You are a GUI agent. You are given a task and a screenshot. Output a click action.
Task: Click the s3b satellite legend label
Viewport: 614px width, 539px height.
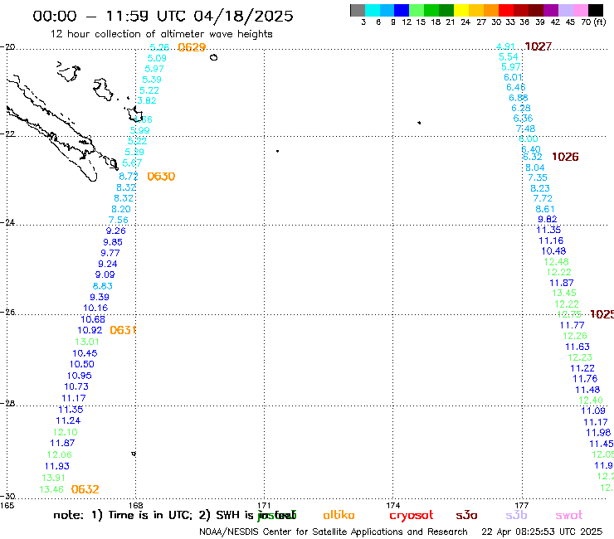(x=516, y=515)
